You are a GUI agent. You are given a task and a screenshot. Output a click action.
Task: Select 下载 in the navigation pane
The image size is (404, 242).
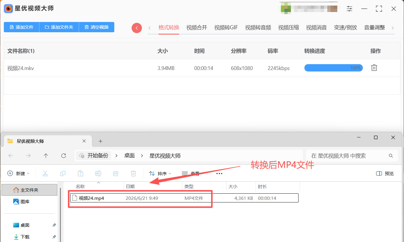click(x=25, y=237)
